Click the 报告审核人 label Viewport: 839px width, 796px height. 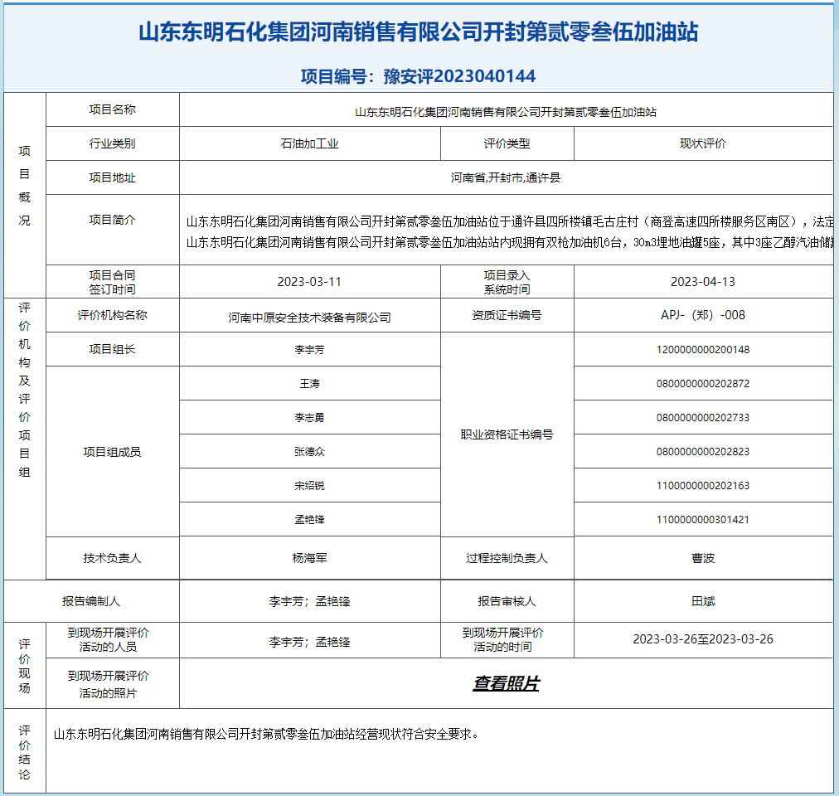pyautogui.click(x=507, y=601)
